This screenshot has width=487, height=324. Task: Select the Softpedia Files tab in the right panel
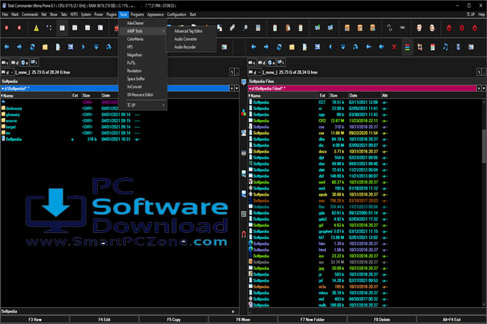pos(261,81)
